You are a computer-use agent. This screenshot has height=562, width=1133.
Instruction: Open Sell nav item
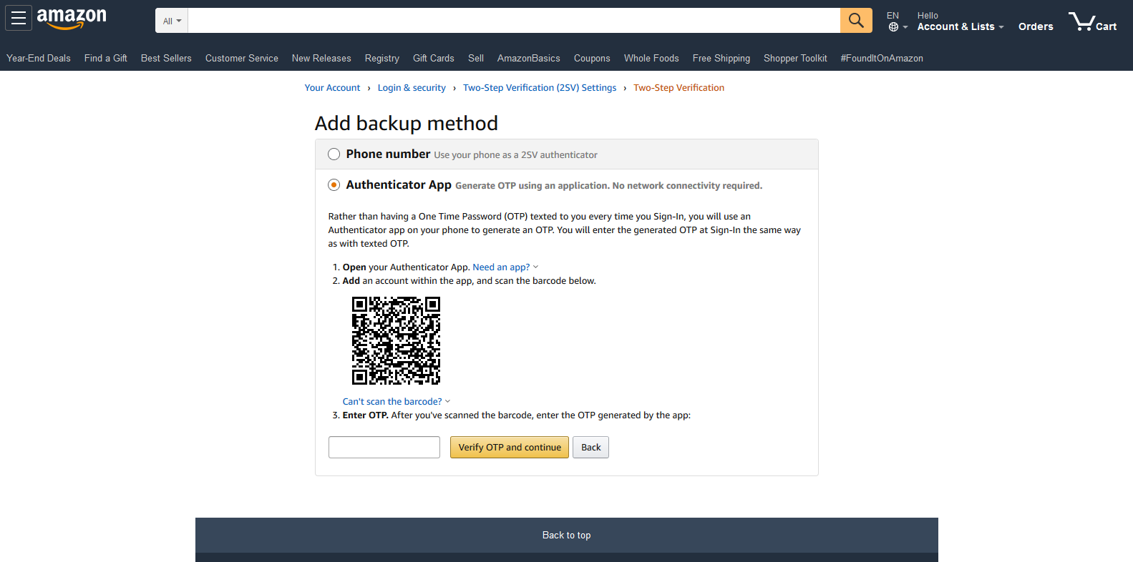(x=476, y=59)
